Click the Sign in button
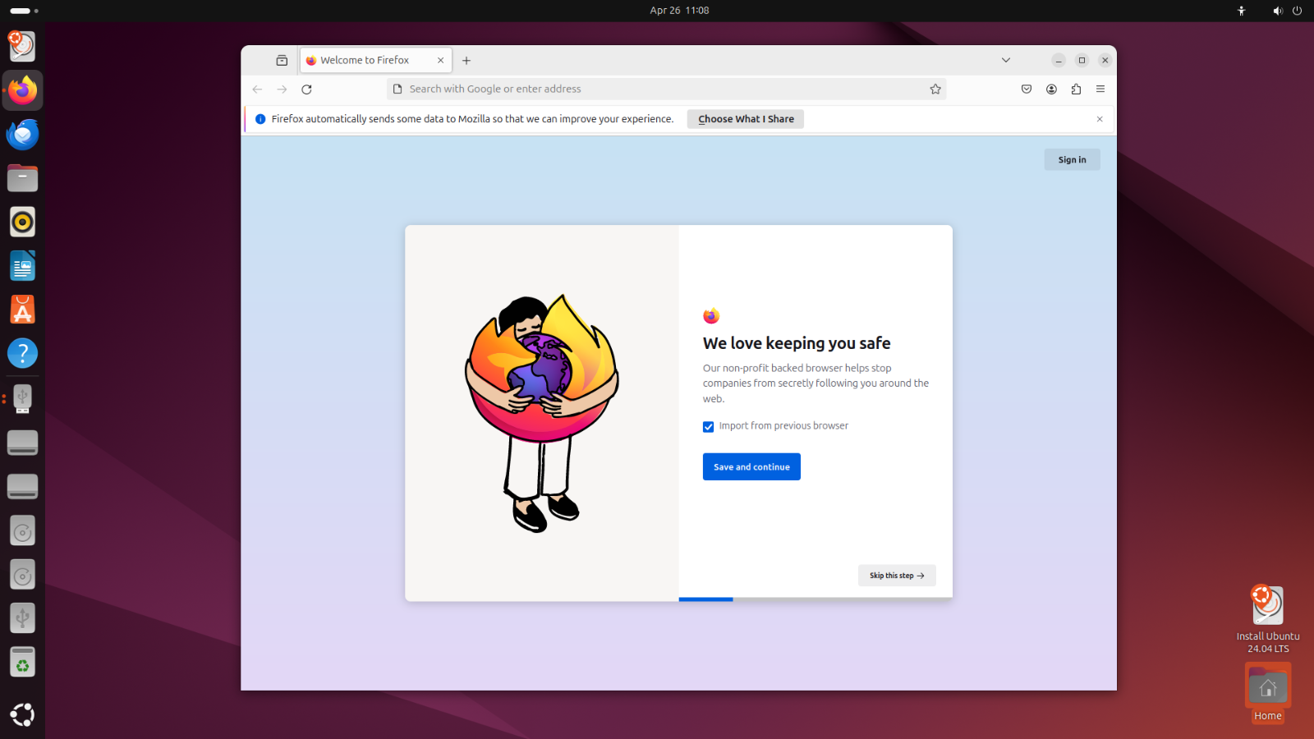This screenshot has height=739, width=1314. pos(1072,159)
